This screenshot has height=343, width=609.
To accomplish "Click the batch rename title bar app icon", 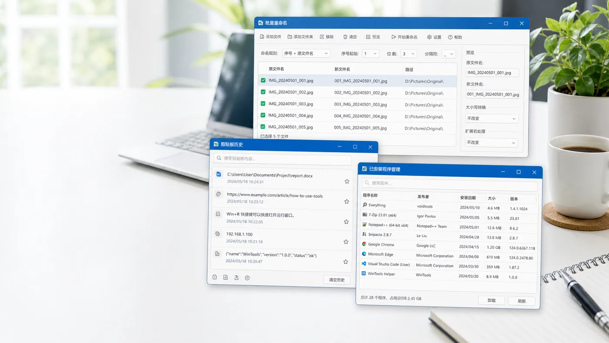I will 261,23.
